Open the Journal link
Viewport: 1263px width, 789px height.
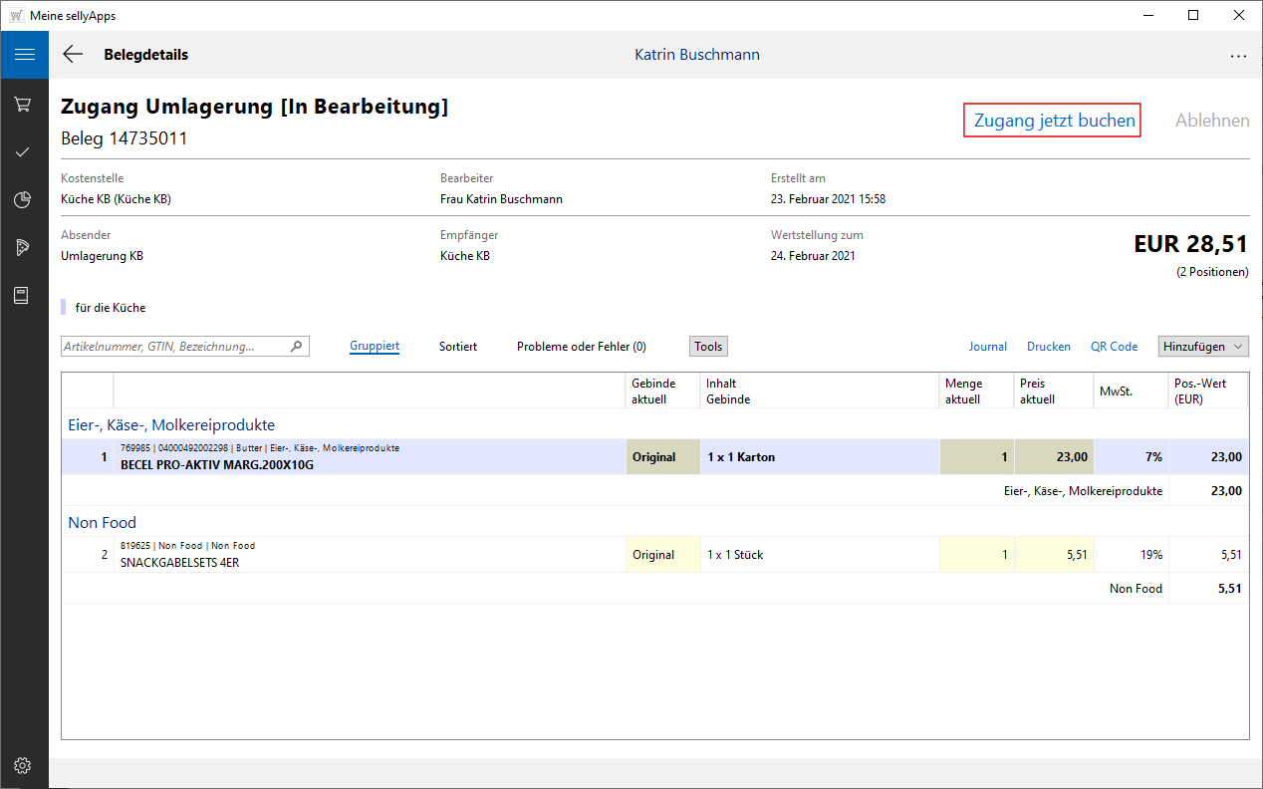tap(987, 347)
